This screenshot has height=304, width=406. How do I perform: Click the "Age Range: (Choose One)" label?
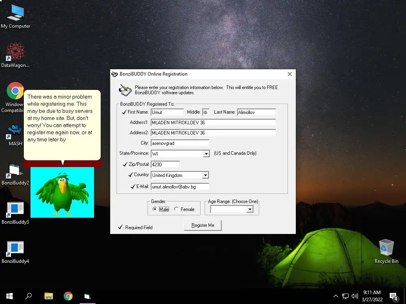point(233,201)
